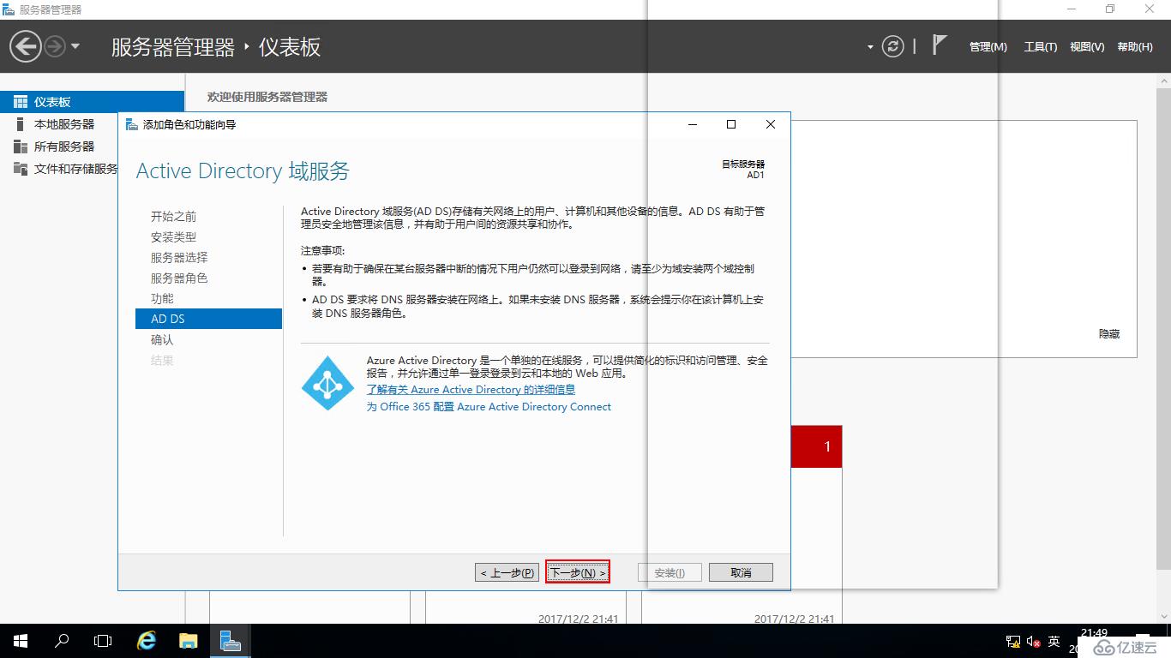Click the wizard title bar icon
The width and height of the screenshot is (1171, 658).
[x=131, y=124]
